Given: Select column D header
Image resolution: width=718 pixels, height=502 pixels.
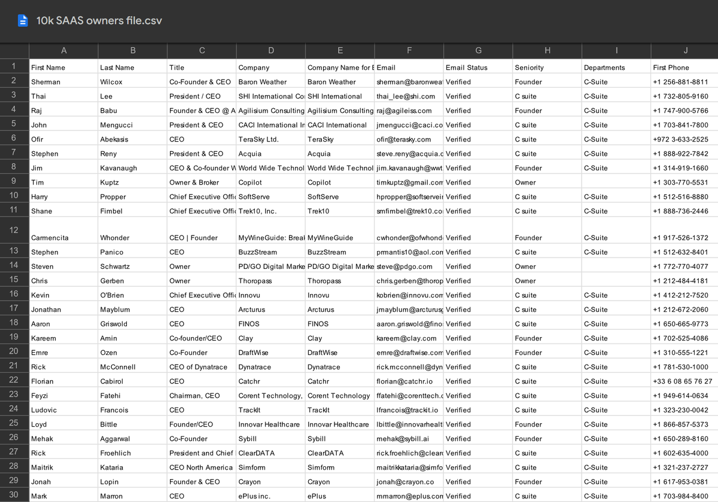Looking at the screenshot, I should tap(271, 51).
